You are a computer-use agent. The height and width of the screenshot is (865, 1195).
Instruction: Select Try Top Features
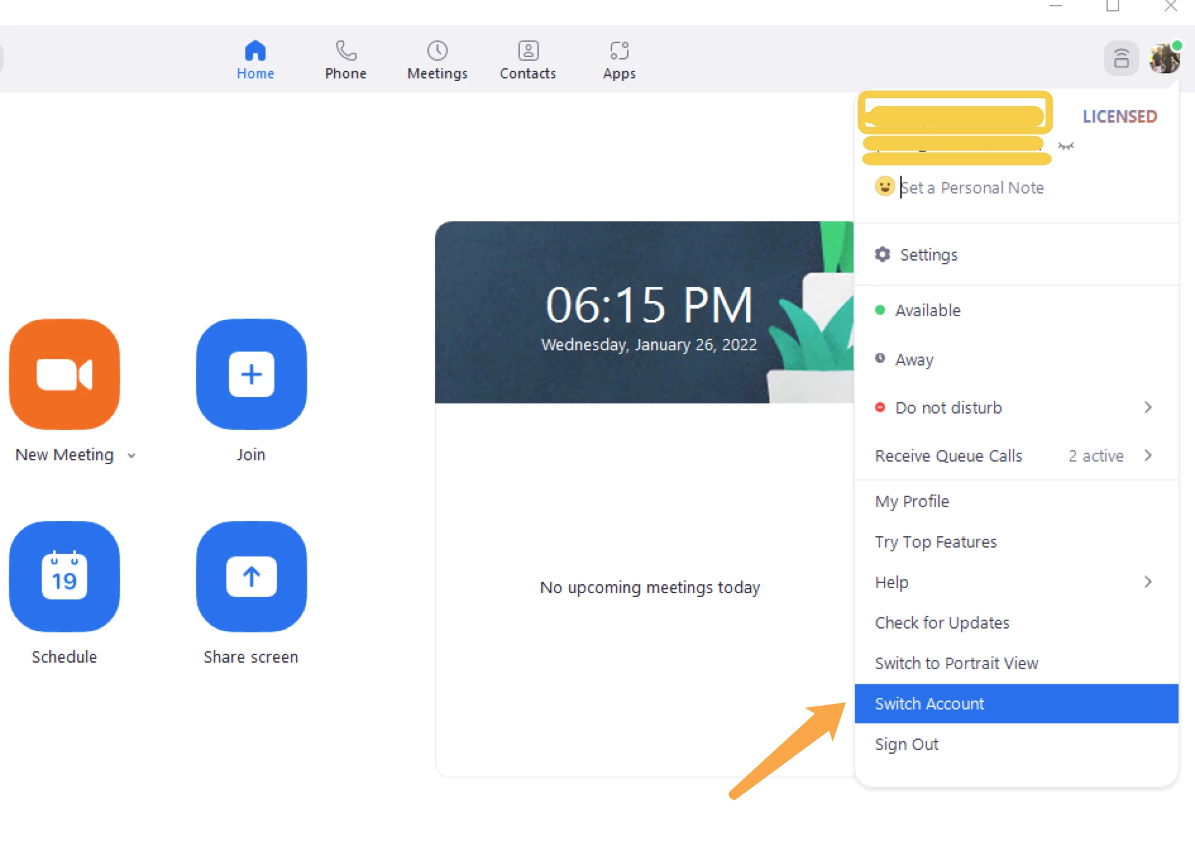click(x=1017, y=542)
